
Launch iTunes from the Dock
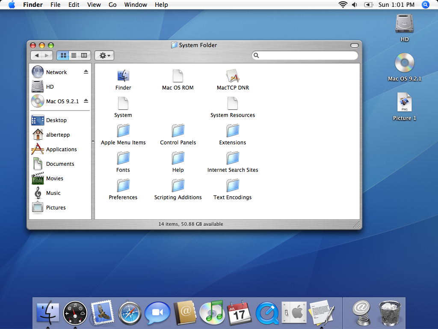point(212,312)
